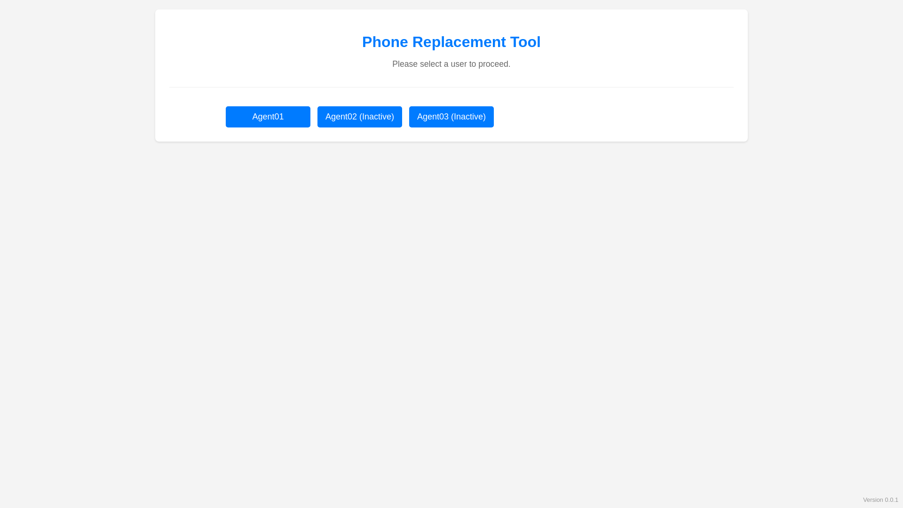Click the word 'proceed' in the subtitle
The height and width of the screenshot is (508, 903).
[493, 64]
